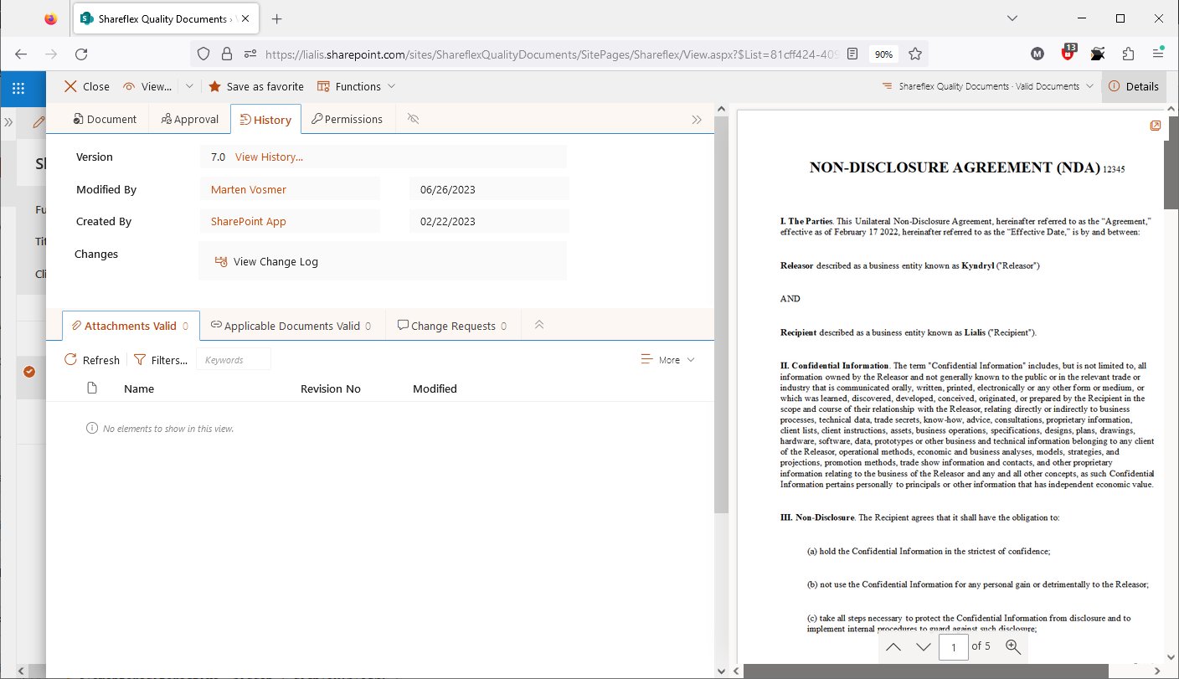Bookmark this page with star icon

tap(915, 54)
